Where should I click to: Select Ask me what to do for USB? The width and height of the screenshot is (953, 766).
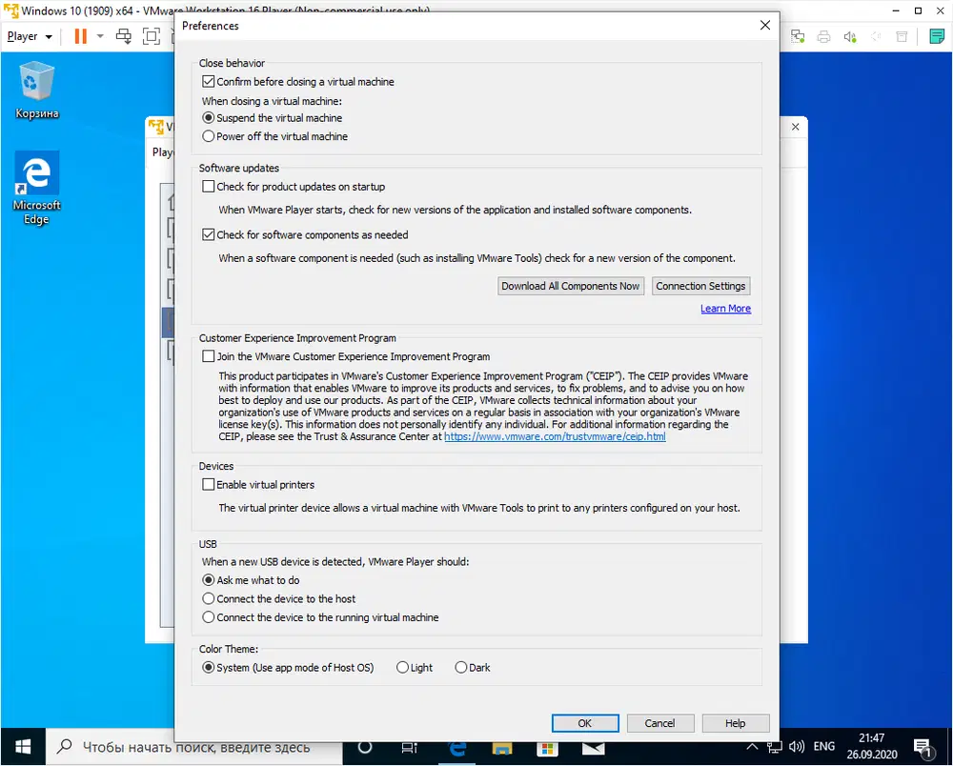209,580
